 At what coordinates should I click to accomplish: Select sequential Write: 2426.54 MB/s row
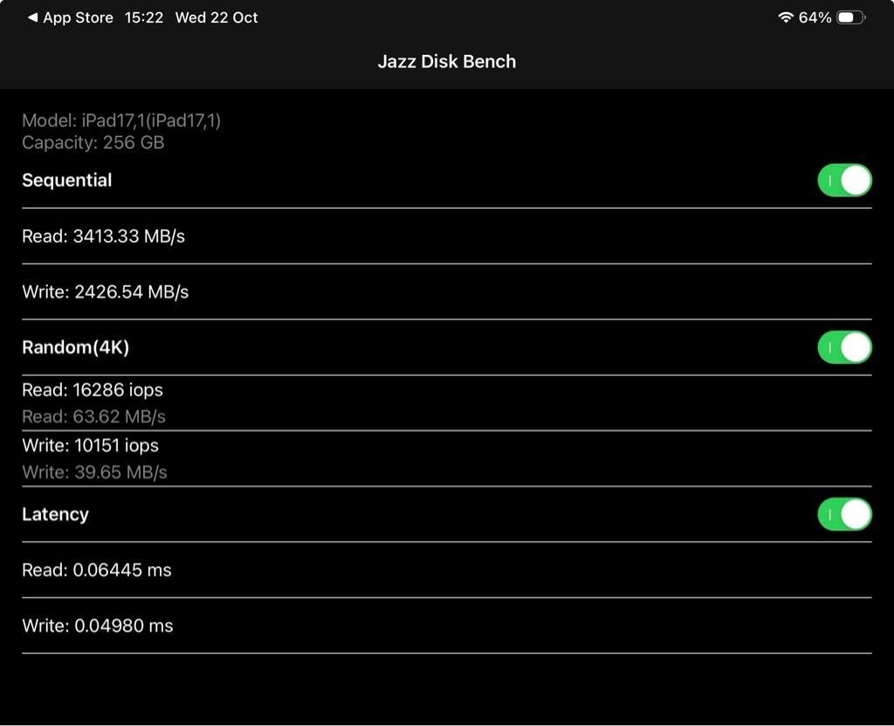point(446,291)
